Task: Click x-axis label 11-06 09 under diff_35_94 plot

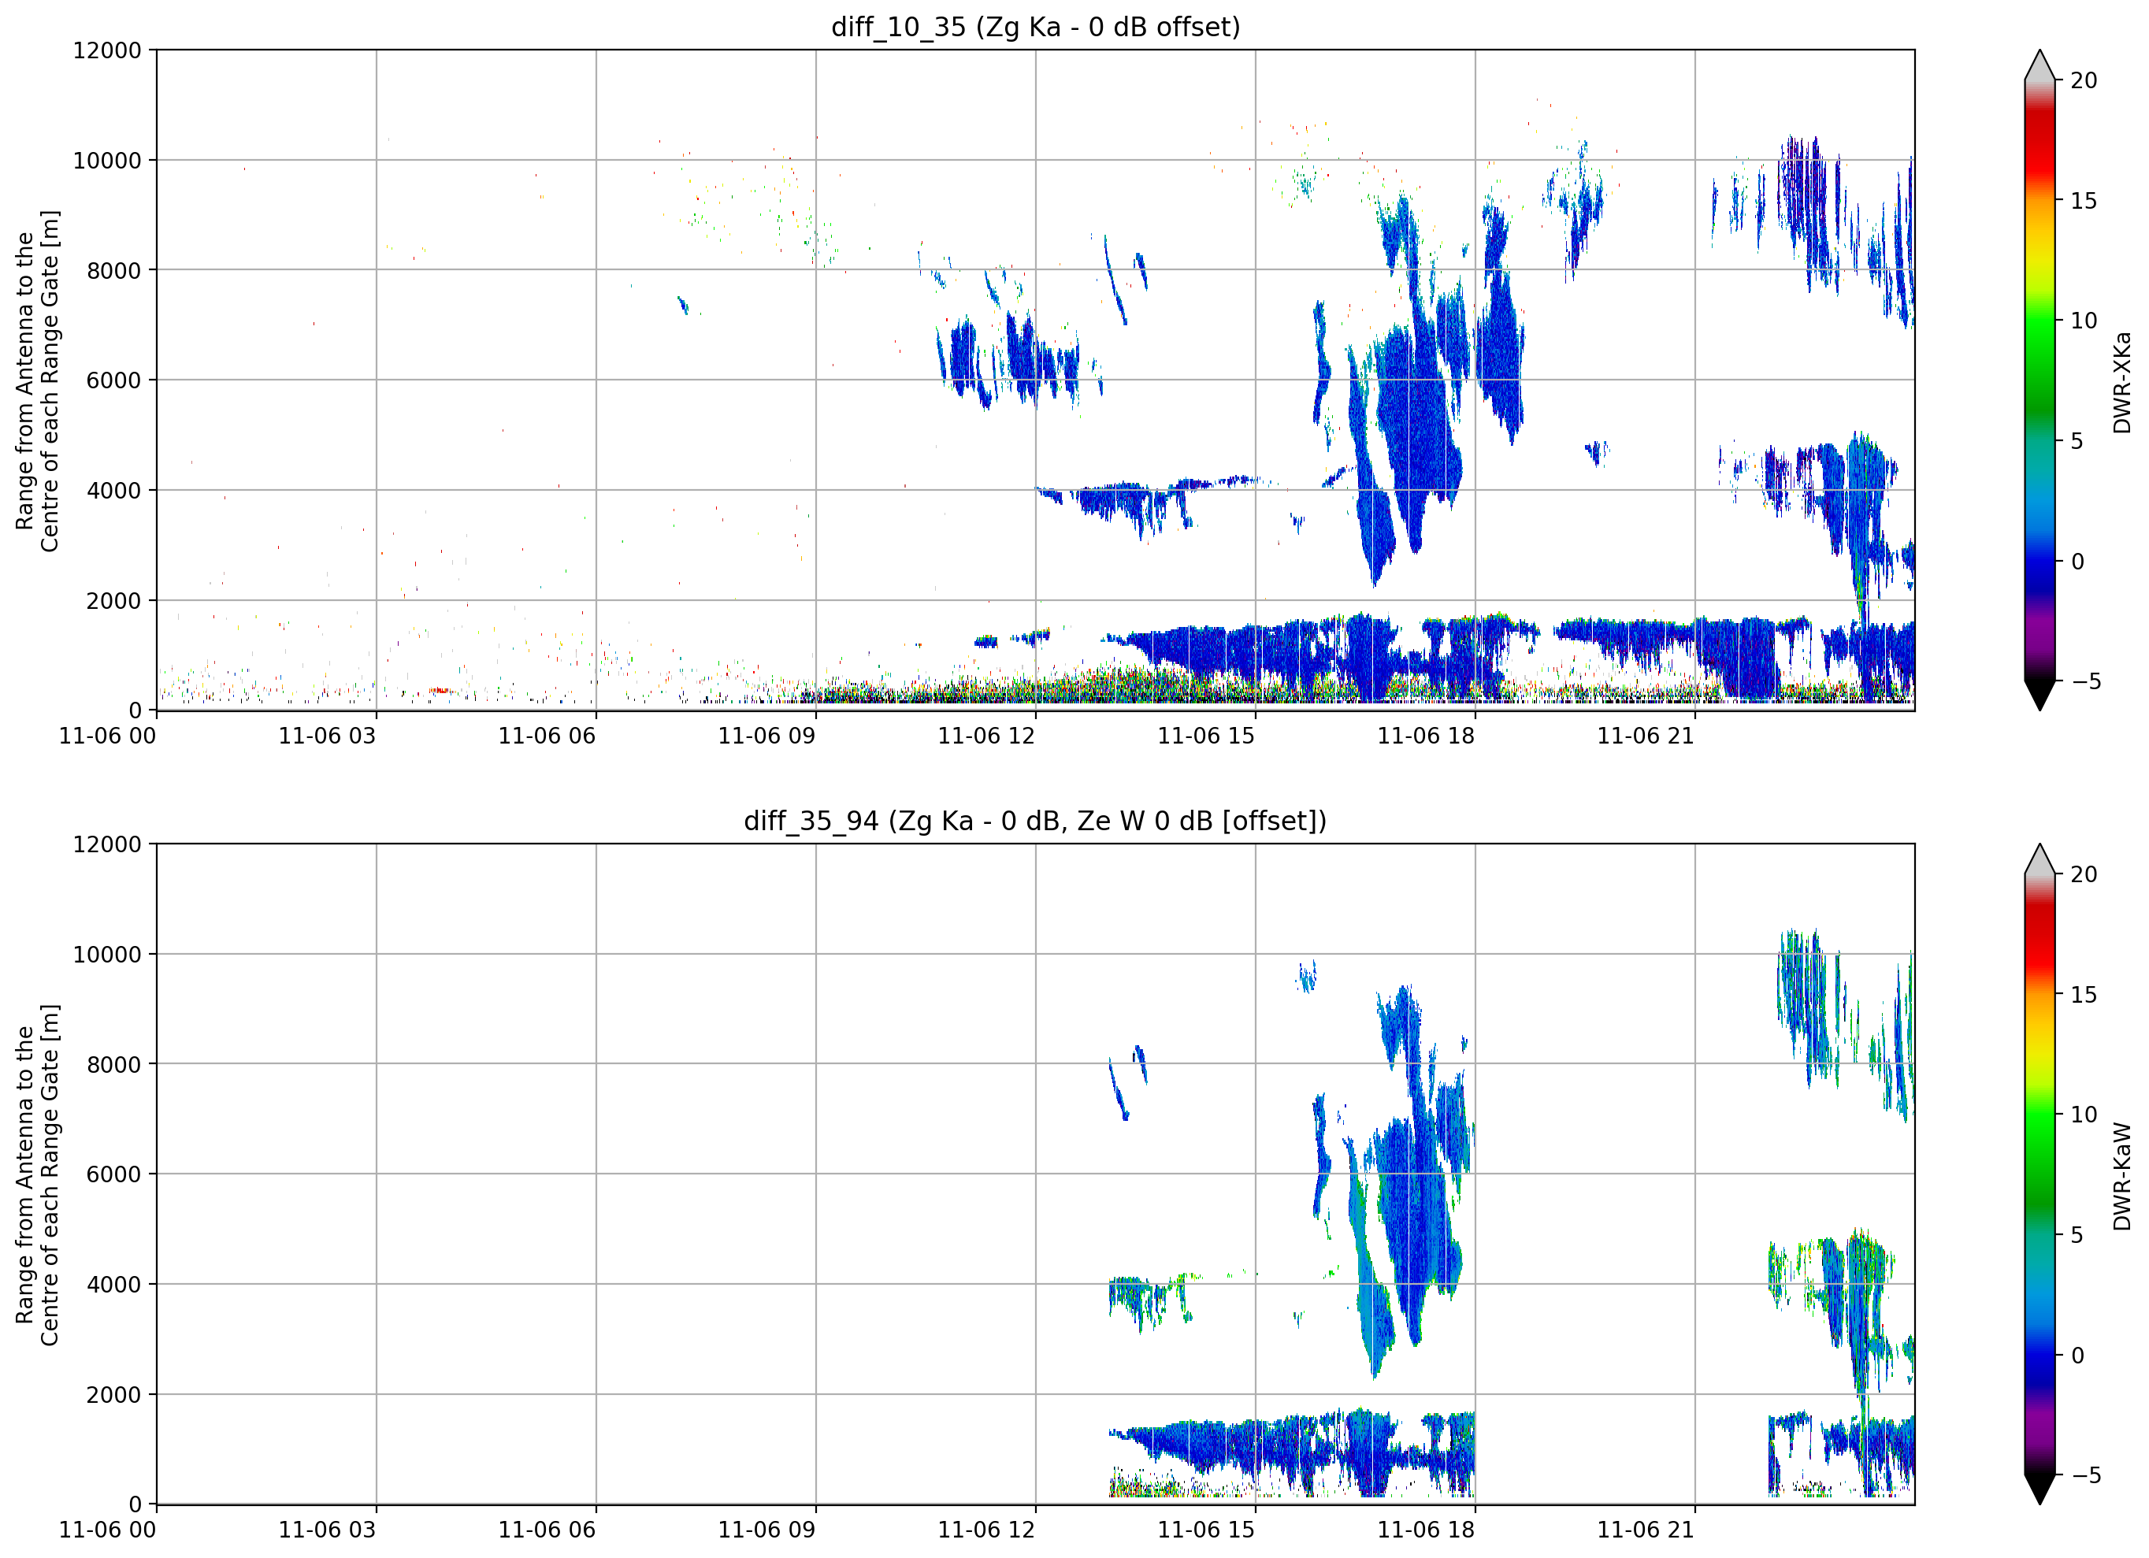Action: click(766, 1530)
